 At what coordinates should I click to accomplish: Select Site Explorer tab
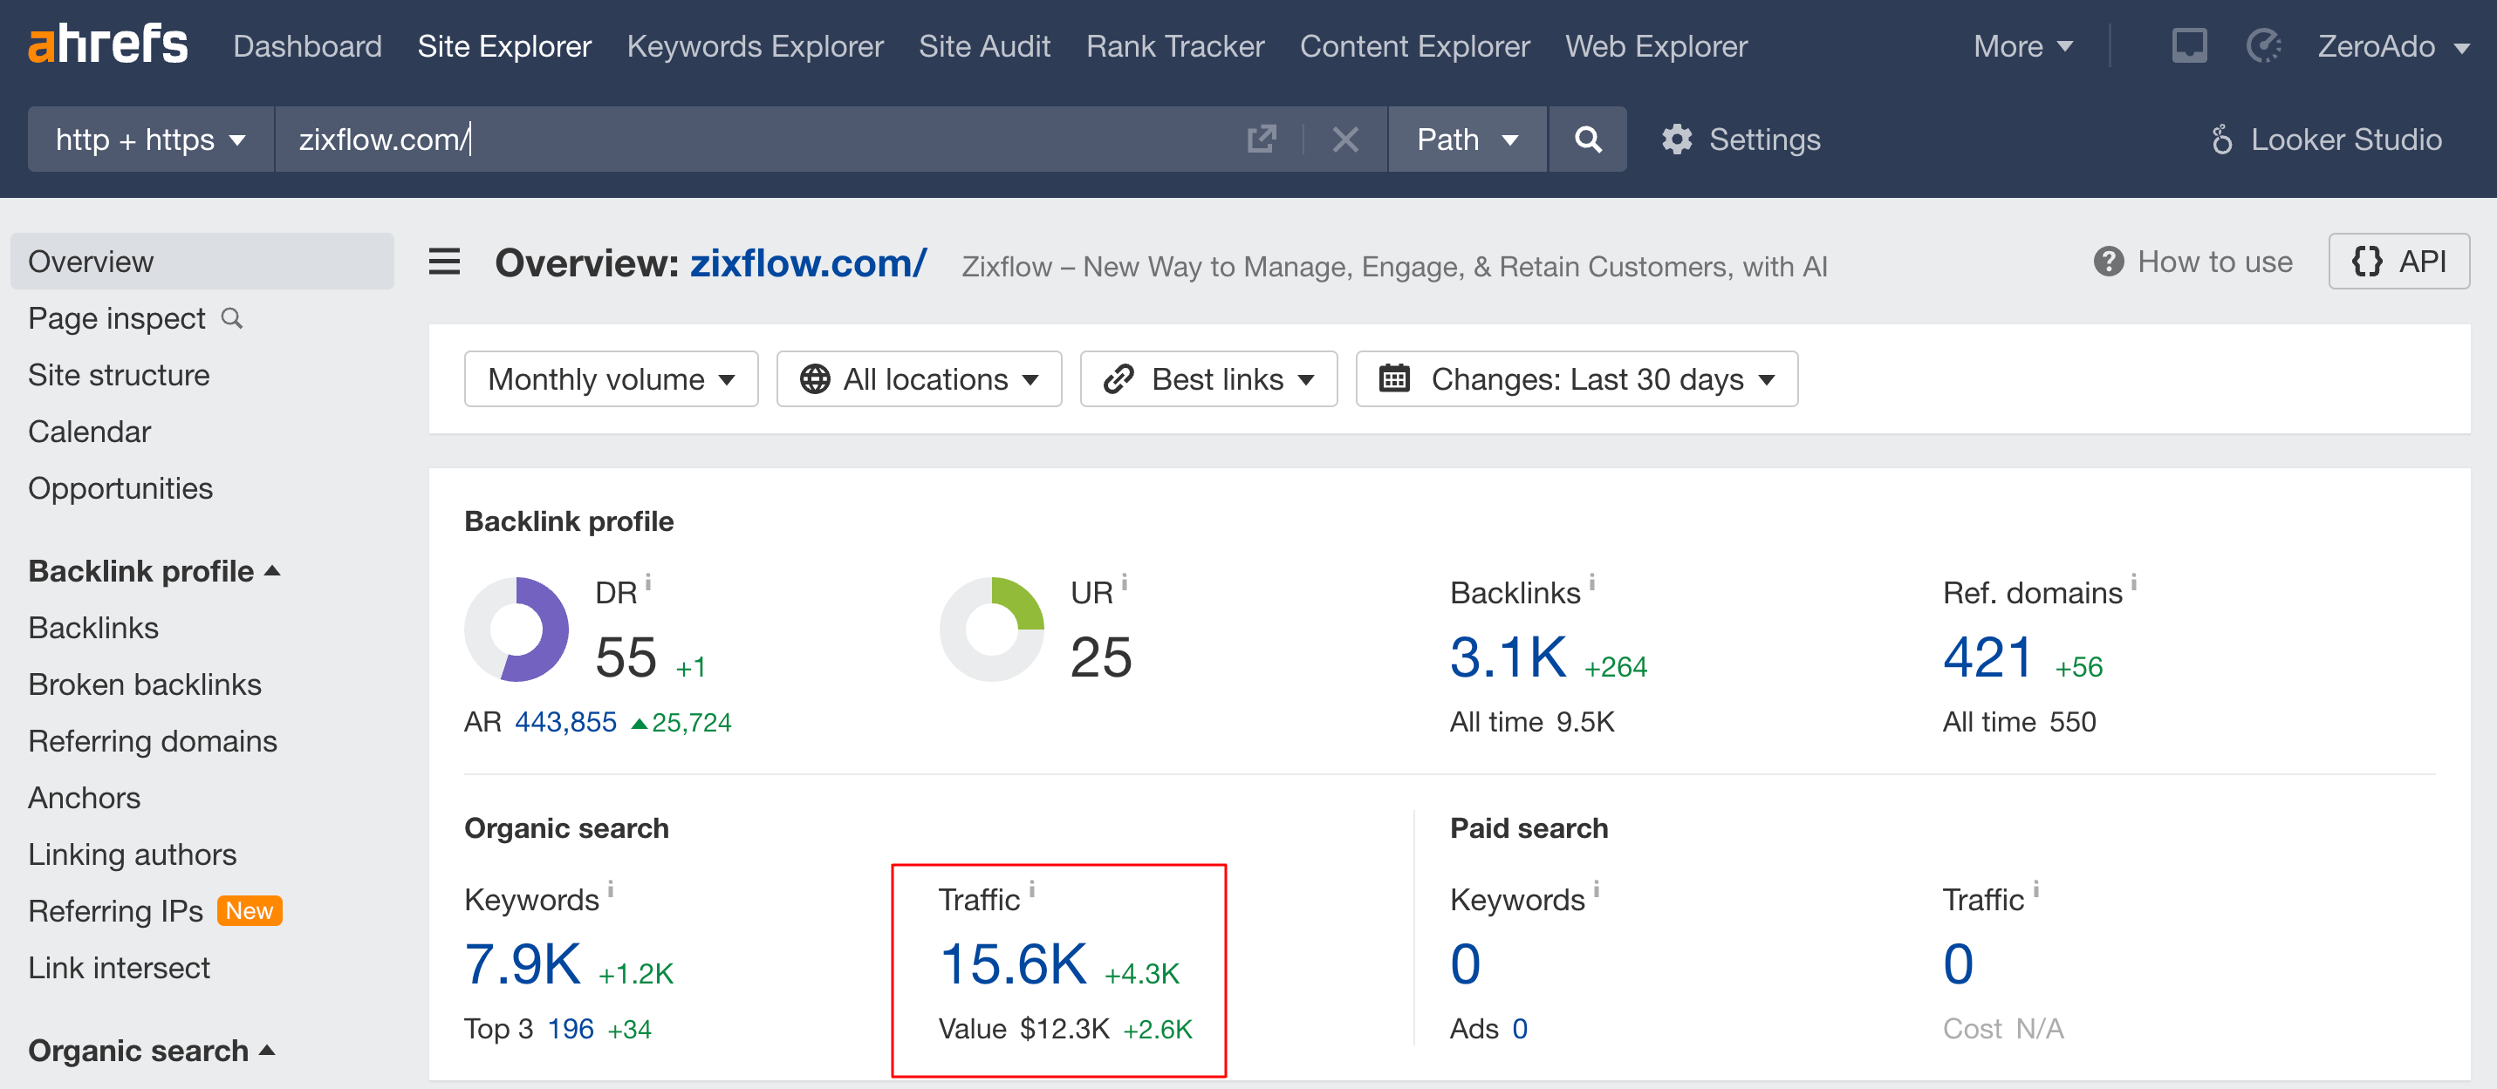click(504, 45)
